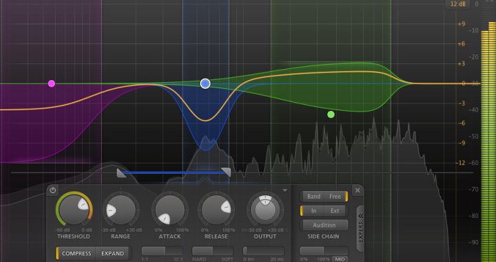The height and width of the screenshot is (262, 496).
Task: Click the left threshold range handle
Action: tap(121, 173)
